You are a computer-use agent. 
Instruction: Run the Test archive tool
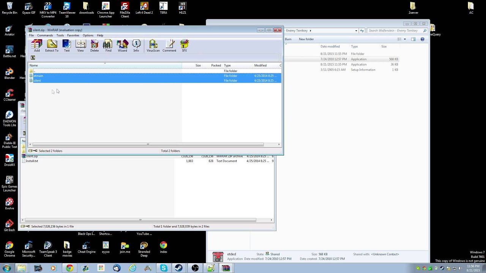(66, 46)
